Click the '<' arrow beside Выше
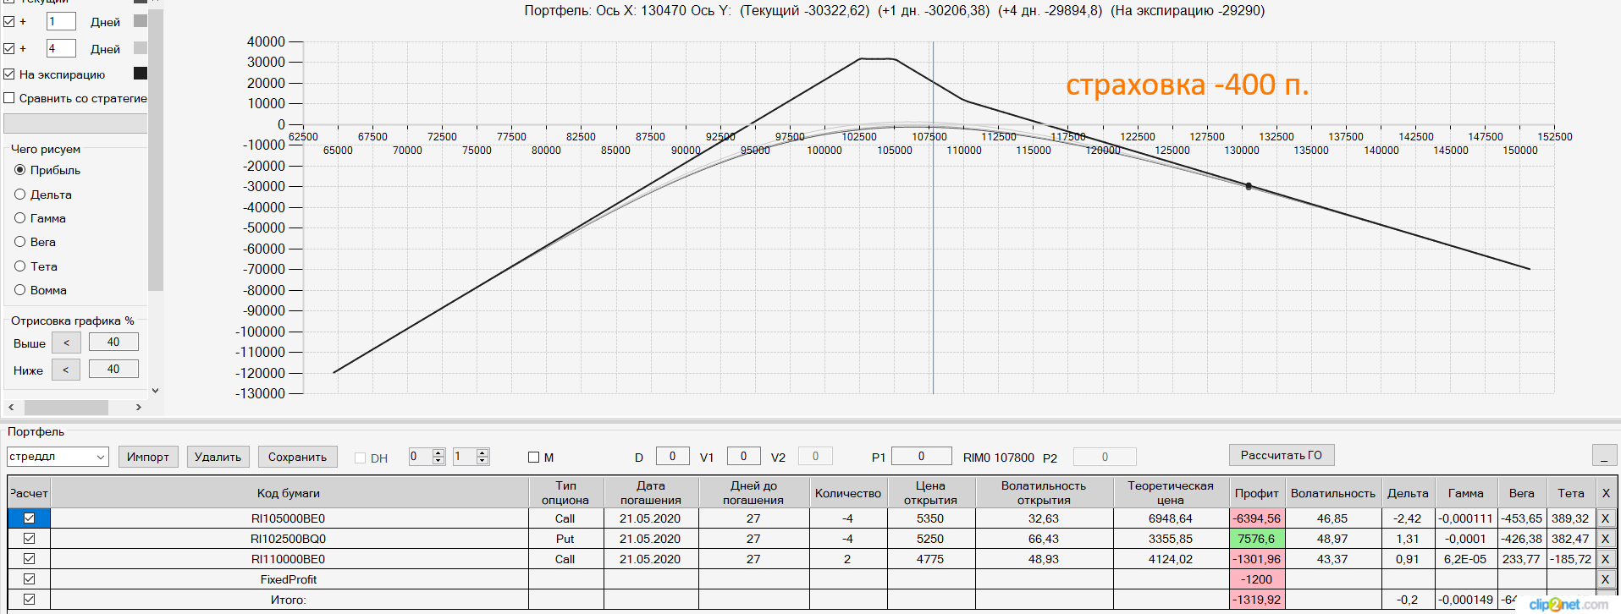This screenshot has width=1621, height=614. (x=66, y=343)
